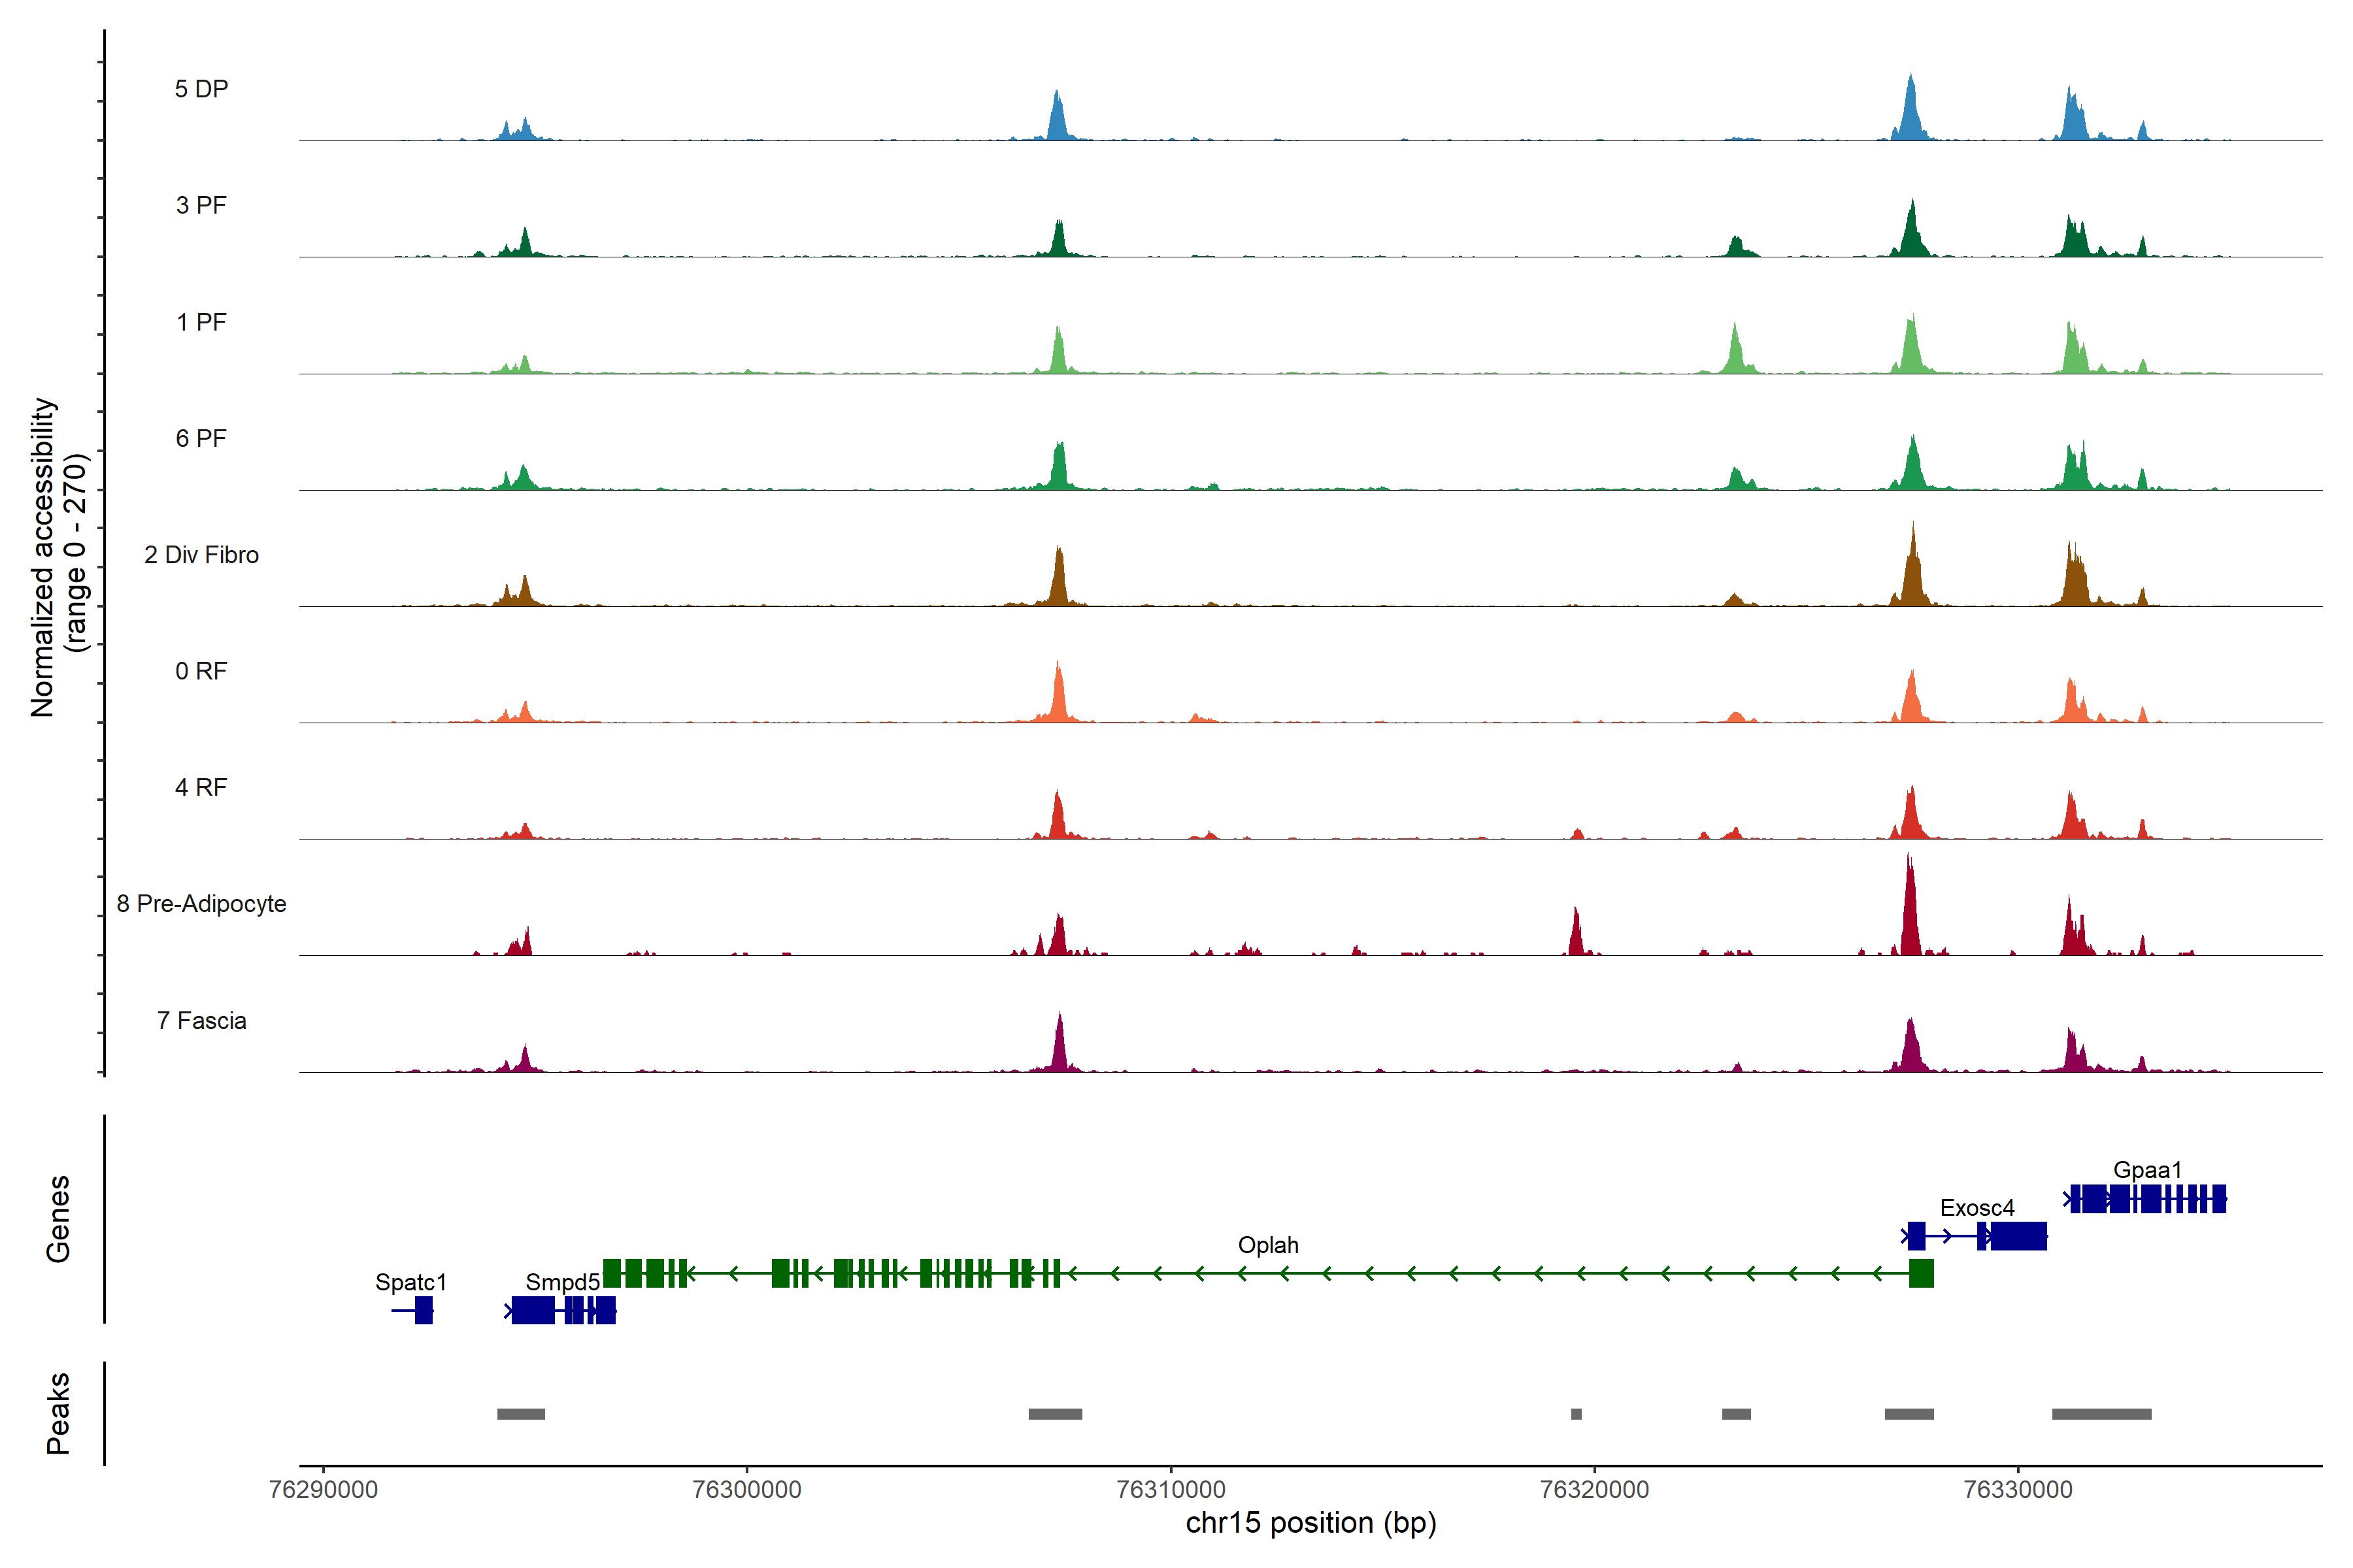The width and height of the screenshot is (2353, 1568).
Task: Click the Spatc1 gene label
Action: click(x=410, y=1282)
